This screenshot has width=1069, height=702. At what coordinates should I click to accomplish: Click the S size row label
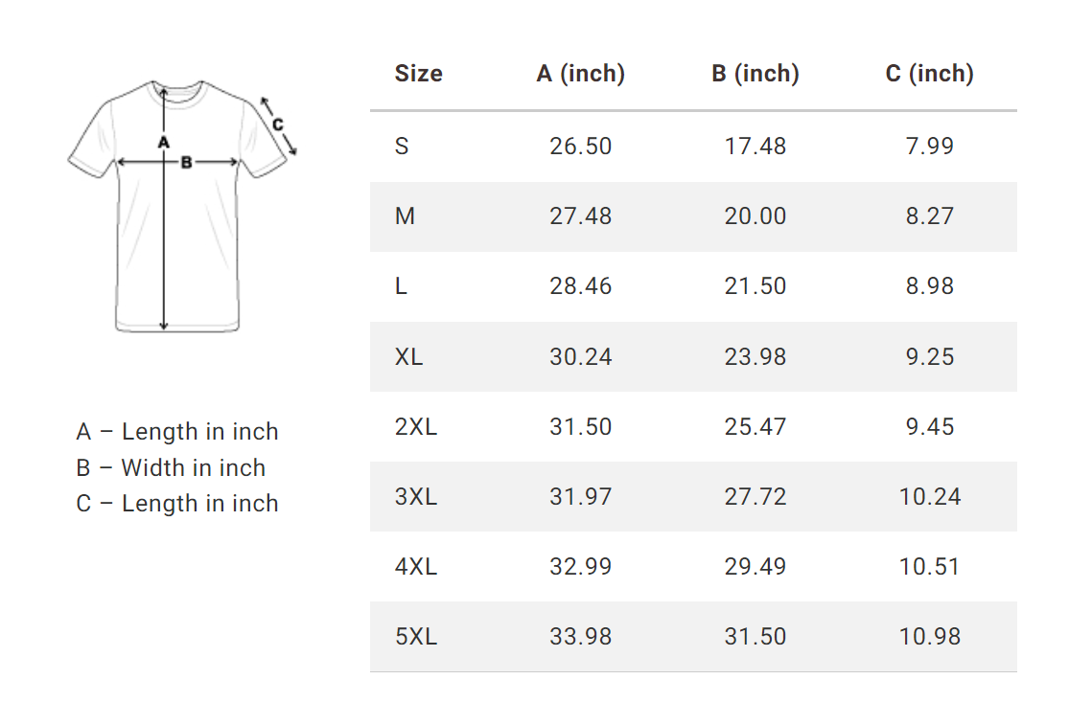pyautogui.click(x=402, y=147)
